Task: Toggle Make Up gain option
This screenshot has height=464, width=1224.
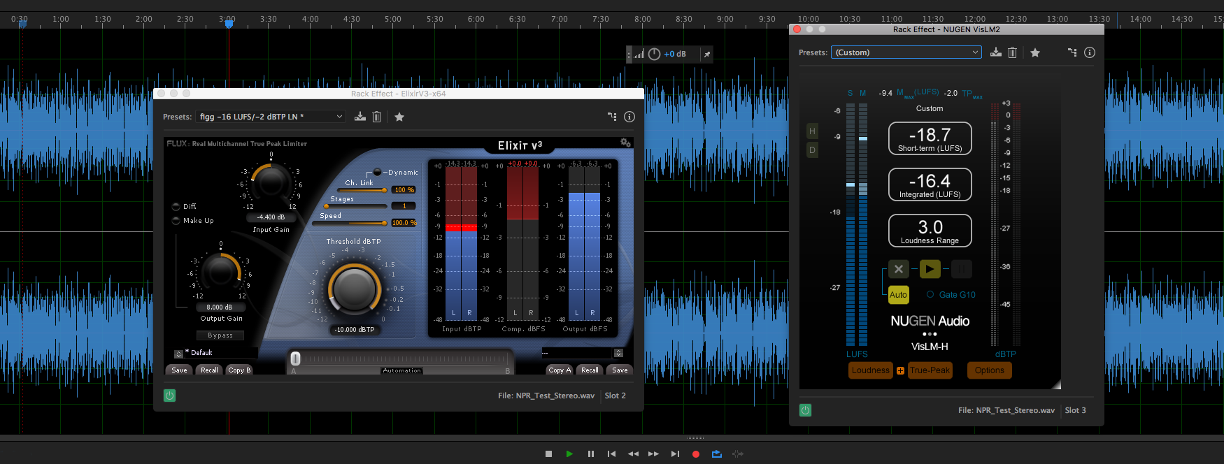Action: tap(176, 221)
